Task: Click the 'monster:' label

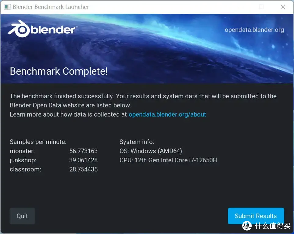Action: (22, 151)
